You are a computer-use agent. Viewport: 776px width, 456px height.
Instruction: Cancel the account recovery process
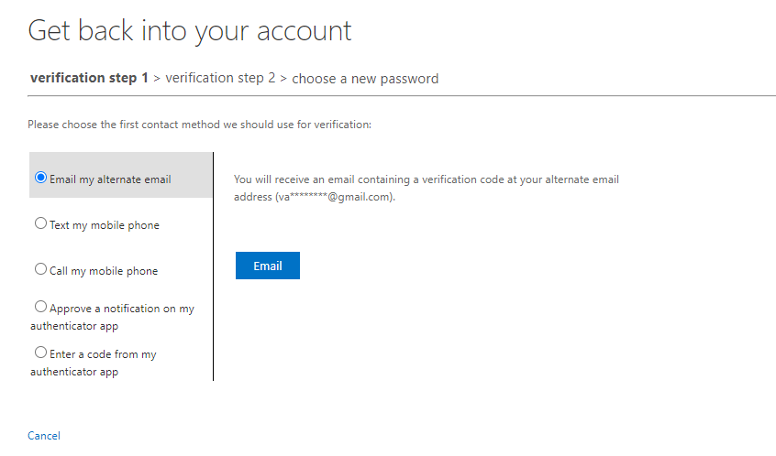[x=44, y=436]
